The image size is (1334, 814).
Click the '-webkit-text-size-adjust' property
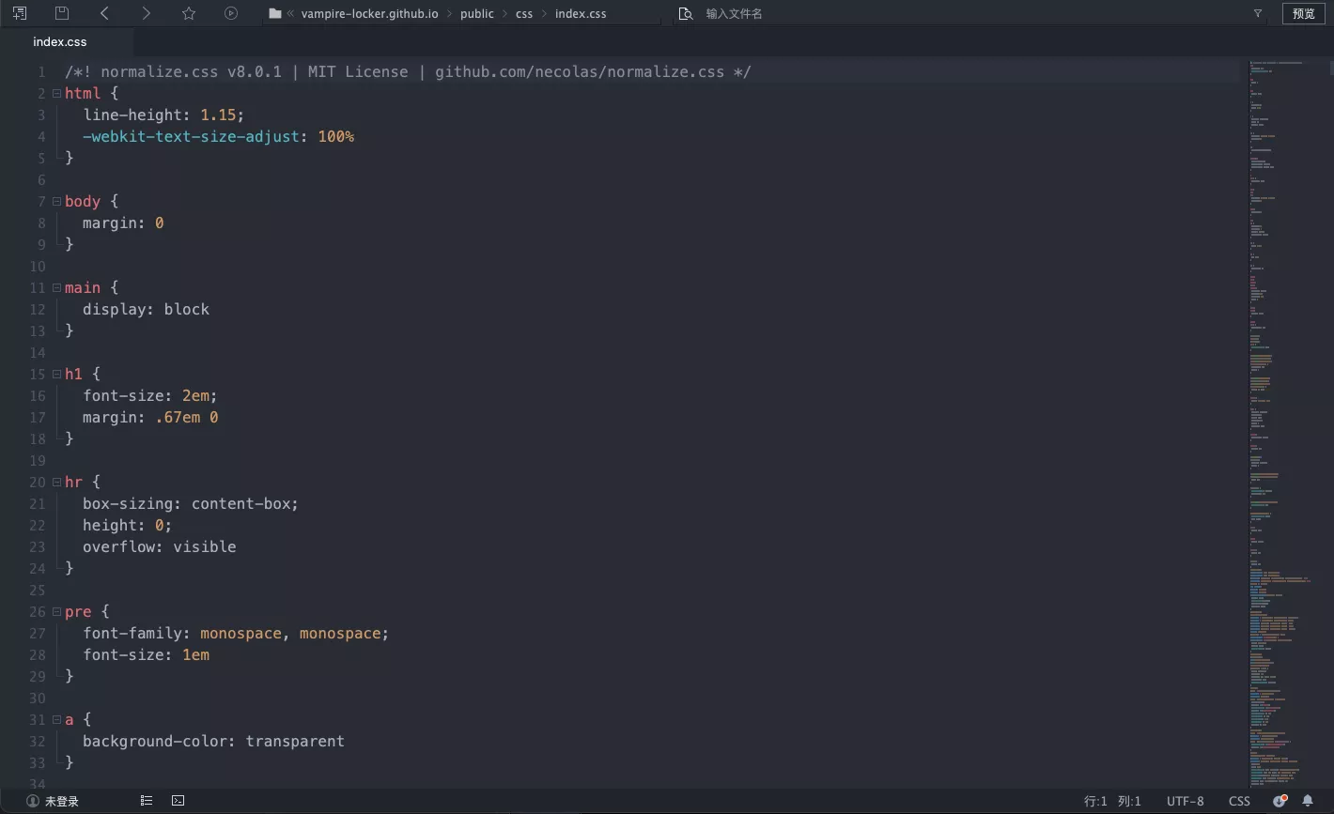coord(191,136)
